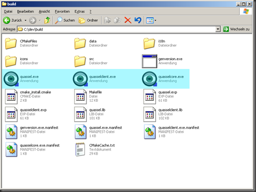Click into the address field C:\dev\build
Image resolution: width=256 pixels, height=192 pixels.
(x=116, y=29)
